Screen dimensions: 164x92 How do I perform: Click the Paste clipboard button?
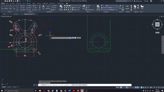[x=135, y=7]
